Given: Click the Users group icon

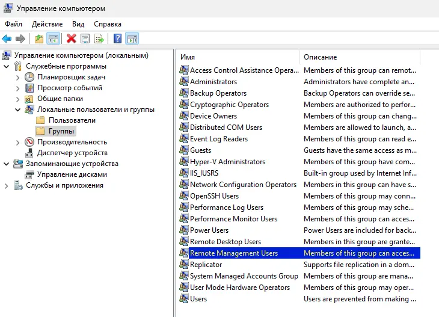Looking at the screenshot, I should point(183,299).
